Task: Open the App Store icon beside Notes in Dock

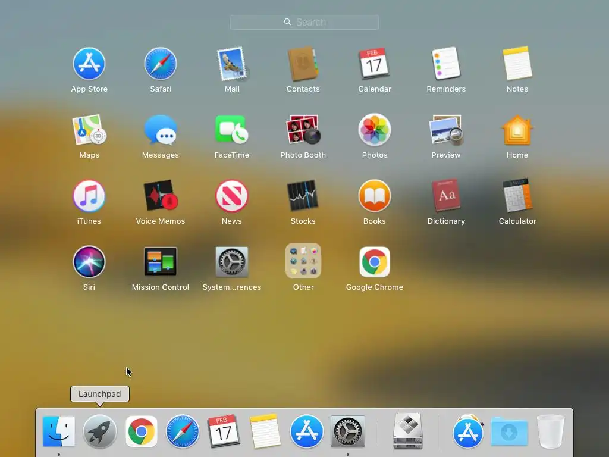Action: [306, 431]
